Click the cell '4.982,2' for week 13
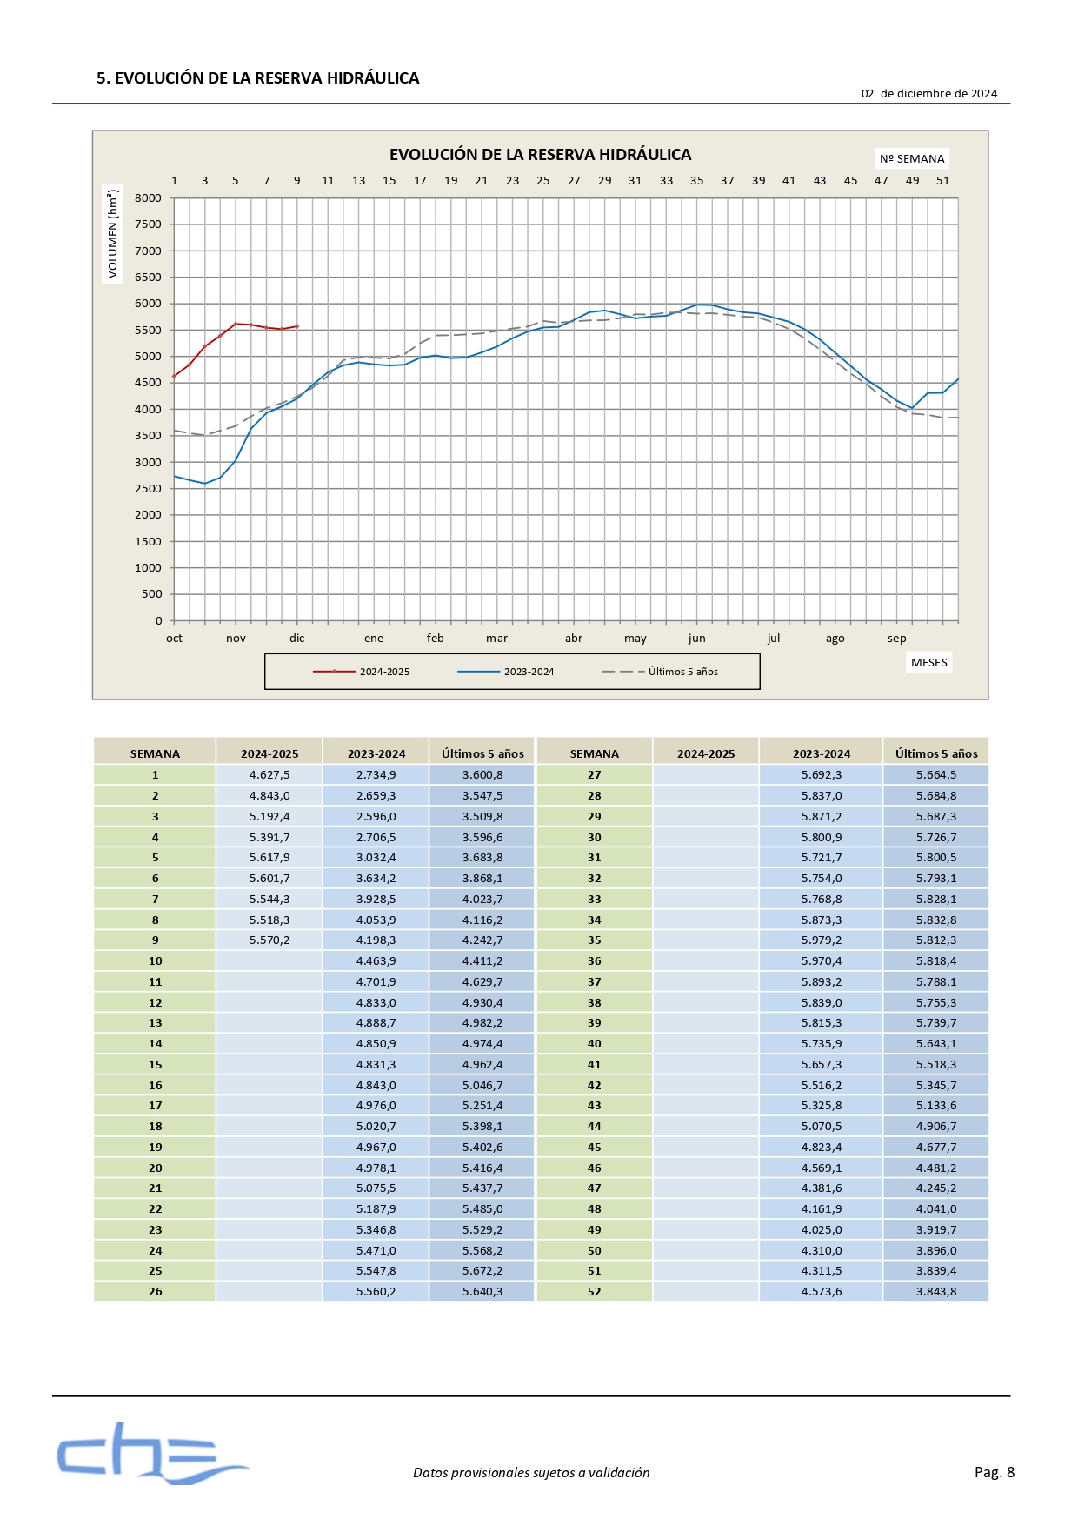Image resolution: width=1078 pixels, height=1526 pixels. click(482, 1023)
